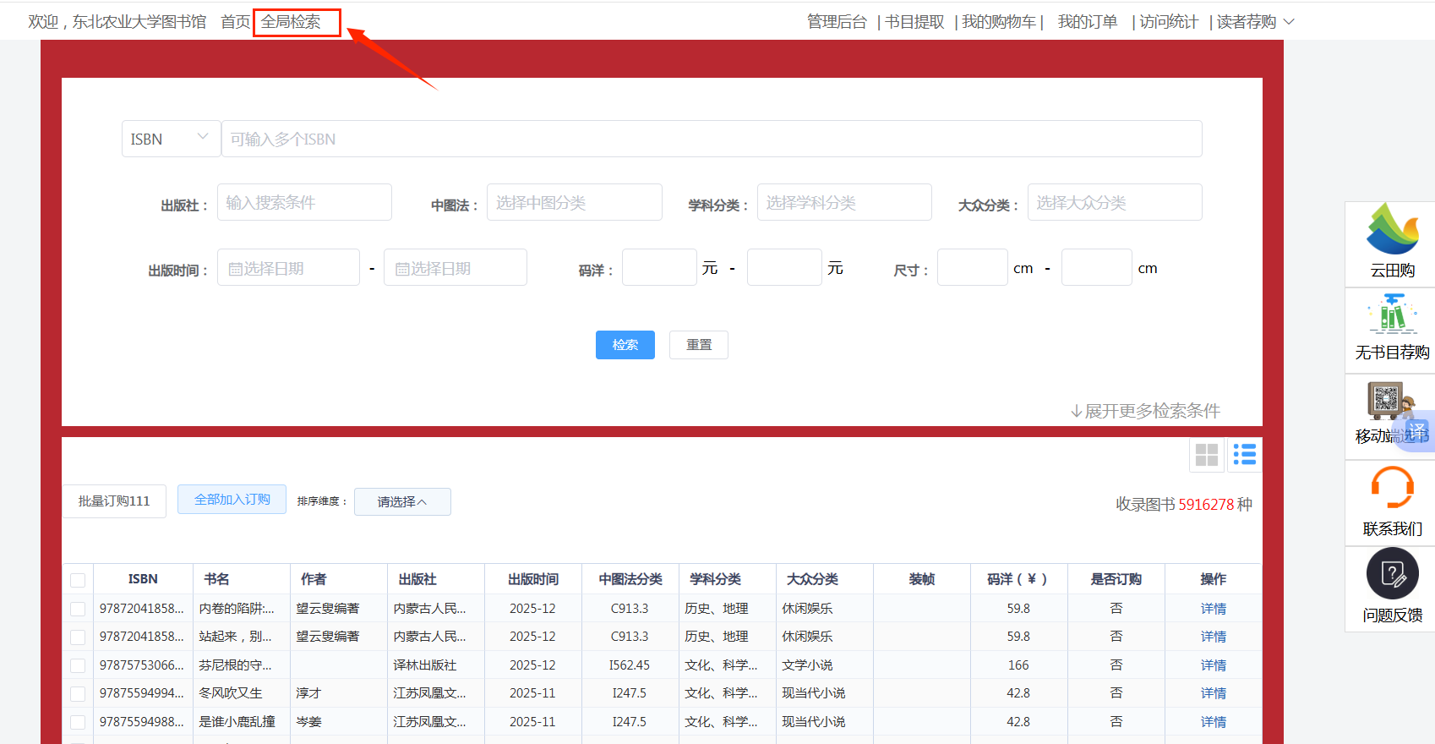Screen dimensions: 1435x744
Task: Open the ISBN search type dropdown
Action: coord(171,139)
